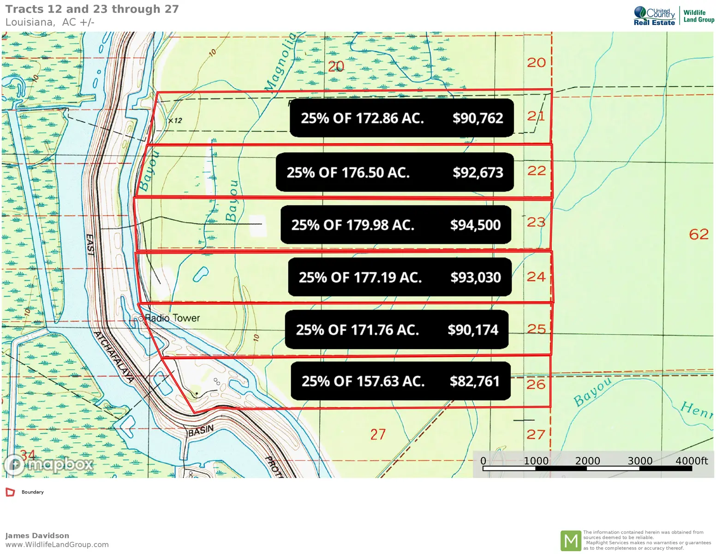Select the 176.50 AC. $92,673 tract label
The image size is (716, 554).
click(x=394, y=173)
